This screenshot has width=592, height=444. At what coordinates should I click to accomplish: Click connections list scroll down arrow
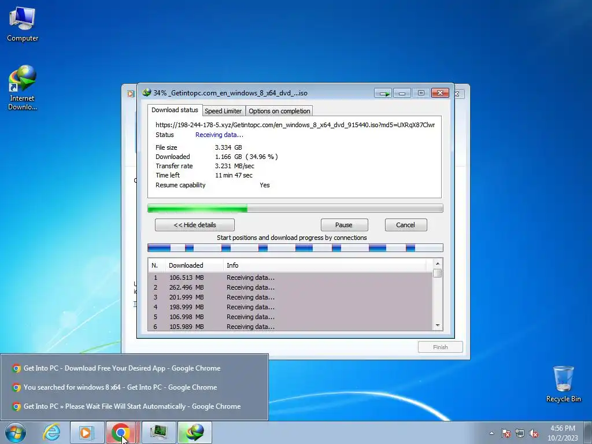pyautogui.click(x=438, y=325)
